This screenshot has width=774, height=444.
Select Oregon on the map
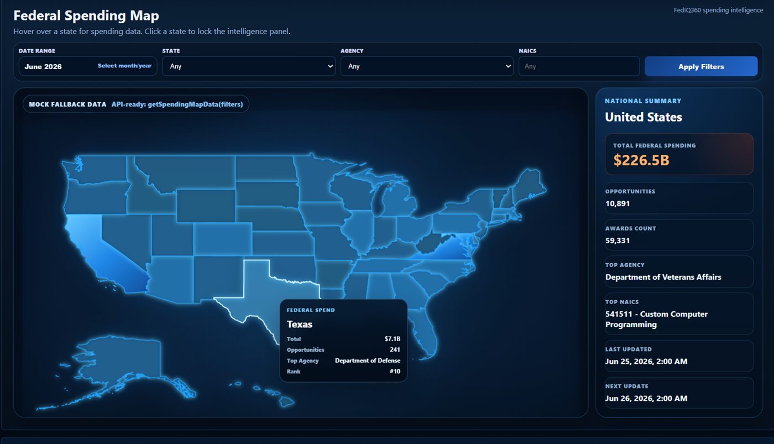coord(97,199)
